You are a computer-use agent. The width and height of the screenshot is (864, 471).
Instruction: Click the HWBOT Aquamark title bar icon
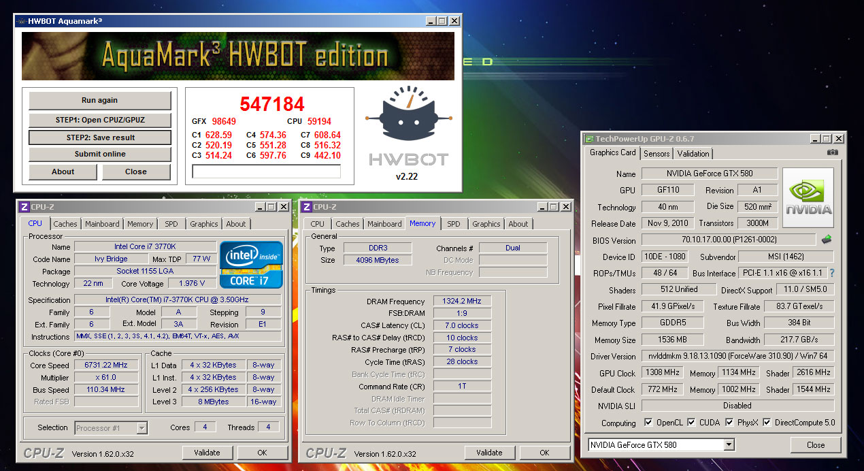click(21, 21)
